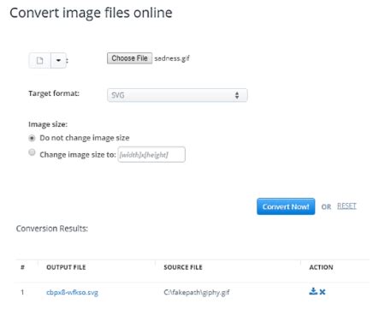The width and height of the screenshot is (385, 310).
Task: Delete the conversion result with X icon
Action: coord(323,292)
